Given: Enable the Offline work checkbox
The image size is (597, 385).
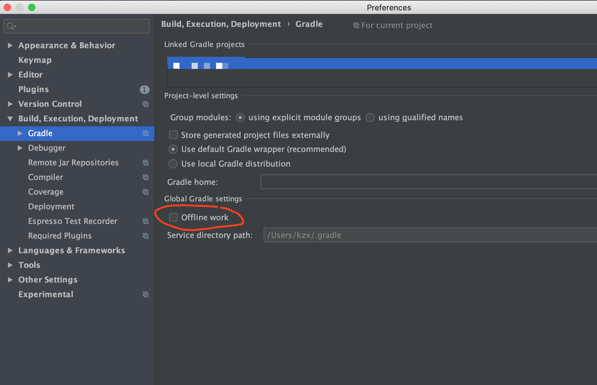Looking at the screenshot, I should click(173, 217).
